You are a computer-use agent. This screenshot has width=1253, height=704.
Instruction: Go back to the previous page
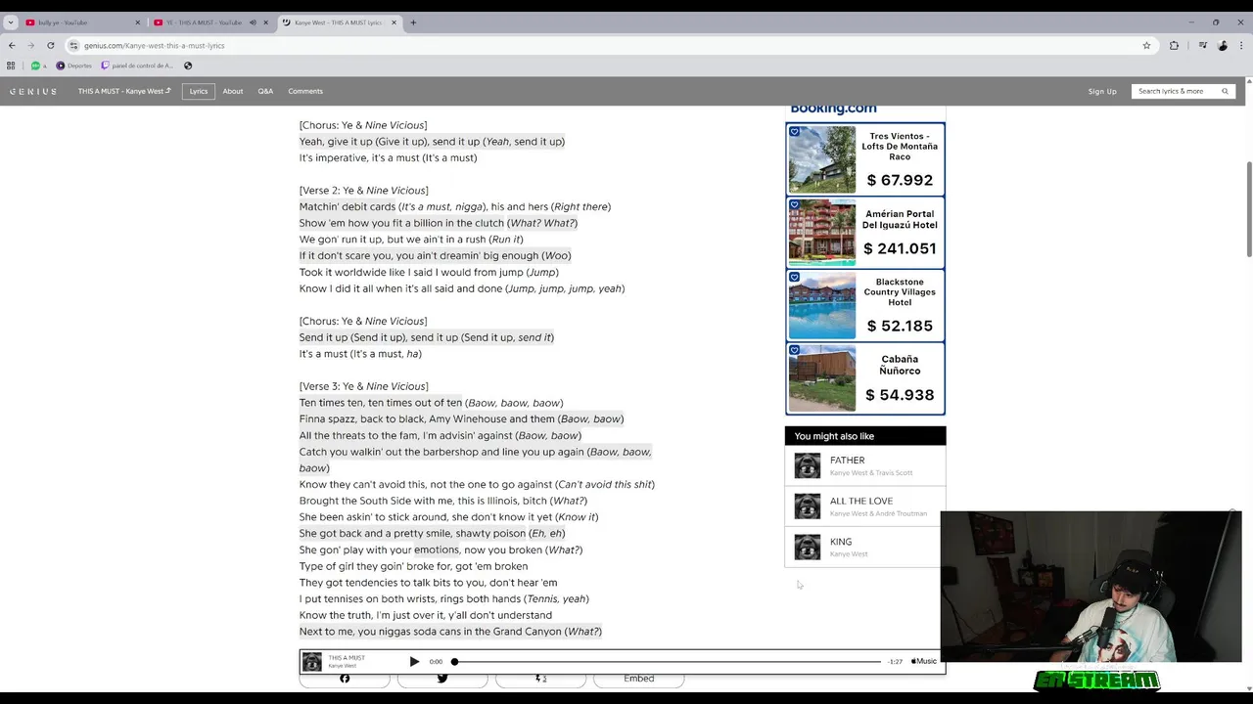(x=12, y=45)
